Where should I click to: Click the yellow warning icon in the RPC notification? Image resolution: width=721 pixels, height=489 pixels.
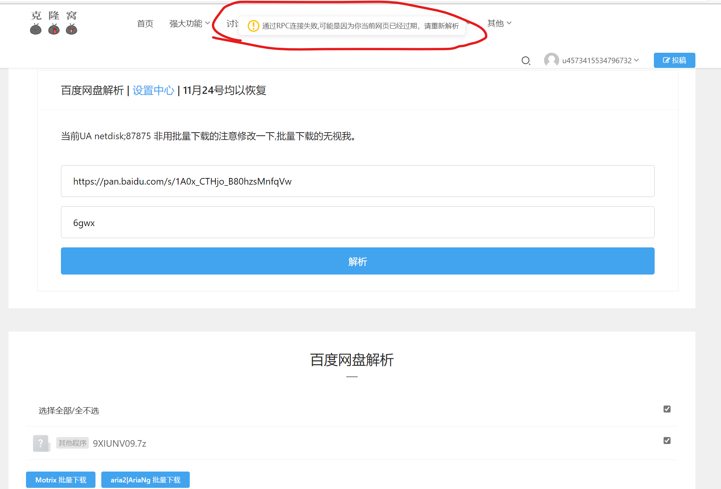[253, 26]
